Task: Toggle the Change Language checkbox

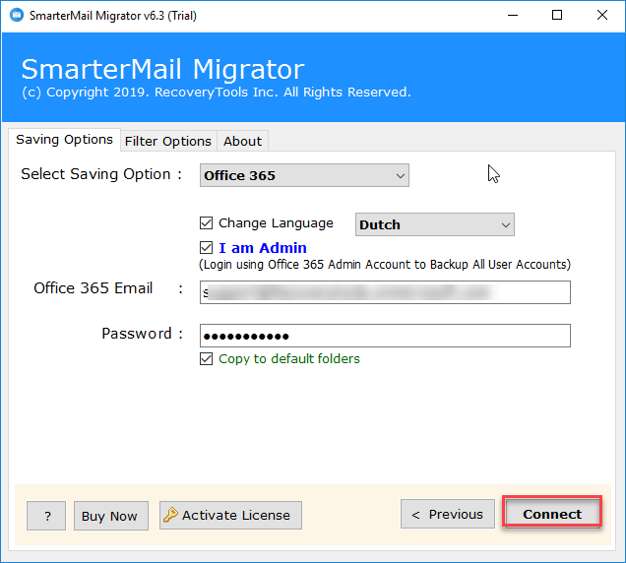Action: click(x=206, y=222)
